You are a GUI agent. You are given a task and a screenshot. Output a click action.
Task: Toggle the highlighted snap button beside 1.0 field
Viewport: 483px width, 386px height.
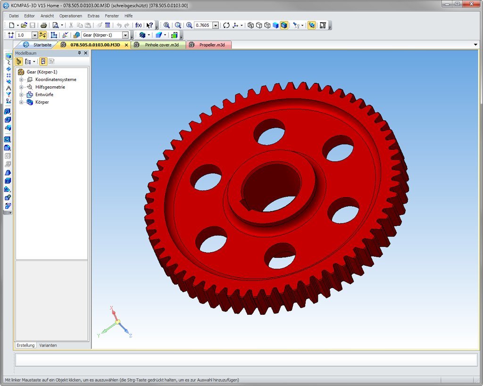tap(42, 35)
